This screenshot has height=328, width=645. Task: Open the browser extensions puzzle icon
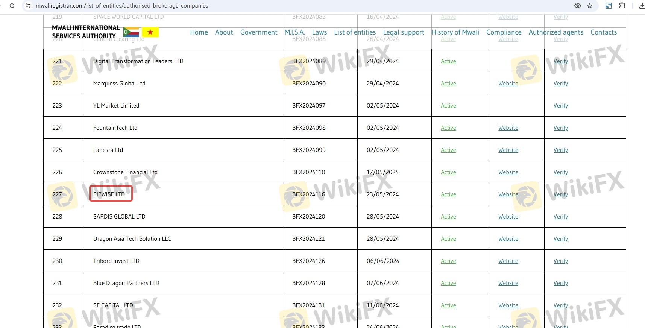622,6
